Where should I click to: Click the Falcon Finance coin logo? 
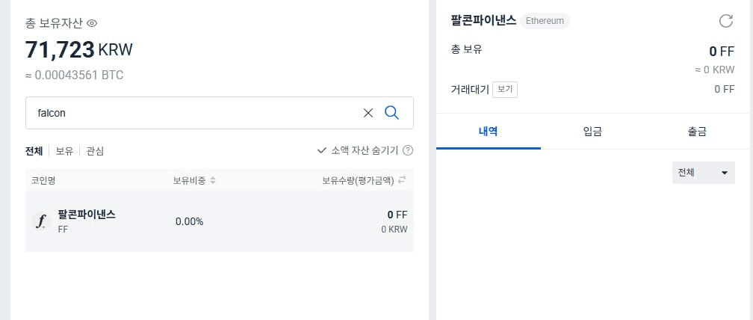pyautogui.click(x=41, y=221)
